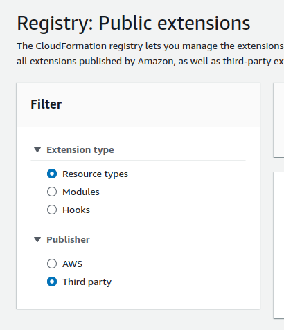Choose the Modules radio button
284x330 pixels.
[x=52, y=192]
